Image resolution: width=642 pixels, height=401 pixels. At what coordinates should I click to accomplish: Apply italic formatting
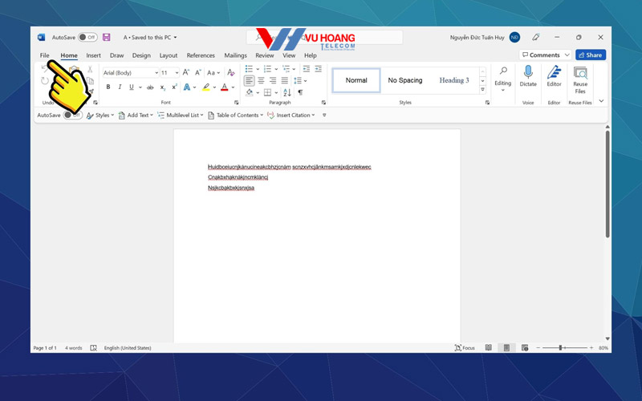[x=120, y=87]
